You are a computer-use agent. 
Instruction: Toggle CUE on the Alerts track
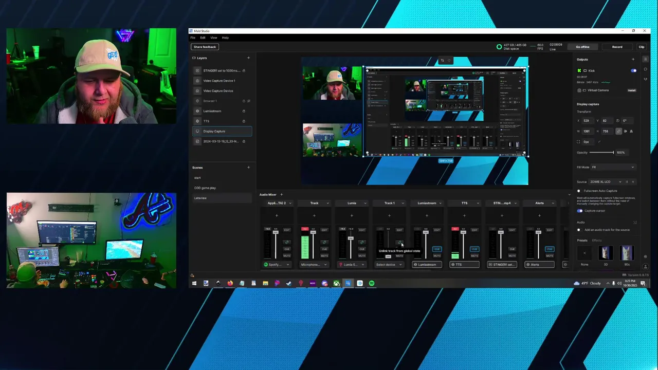coord(550,249)
